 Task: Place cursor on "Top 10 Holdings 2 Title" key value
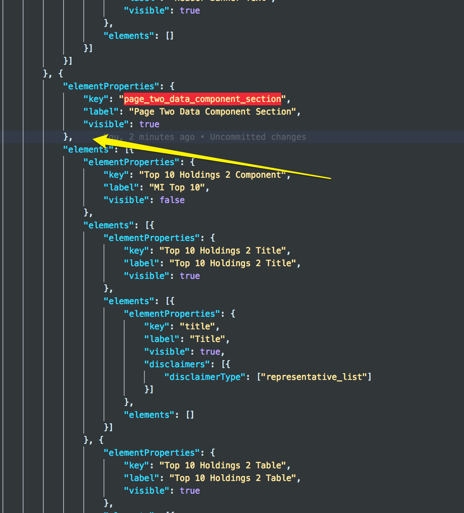click(223, 251)
